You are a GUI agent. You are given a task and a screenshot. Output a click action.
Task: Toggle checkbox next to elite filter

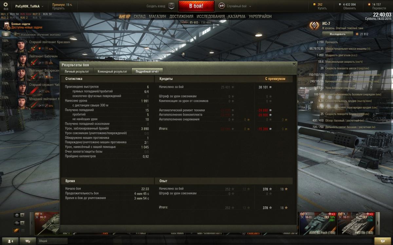click(x=23, y=231)
